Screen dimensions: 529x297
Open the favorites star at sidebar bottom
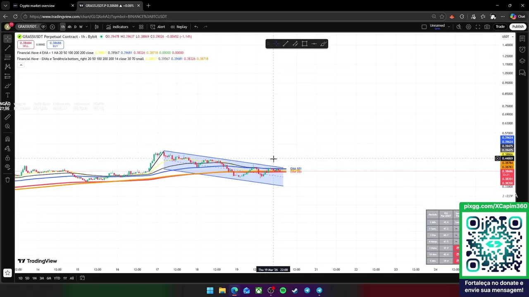7,273
